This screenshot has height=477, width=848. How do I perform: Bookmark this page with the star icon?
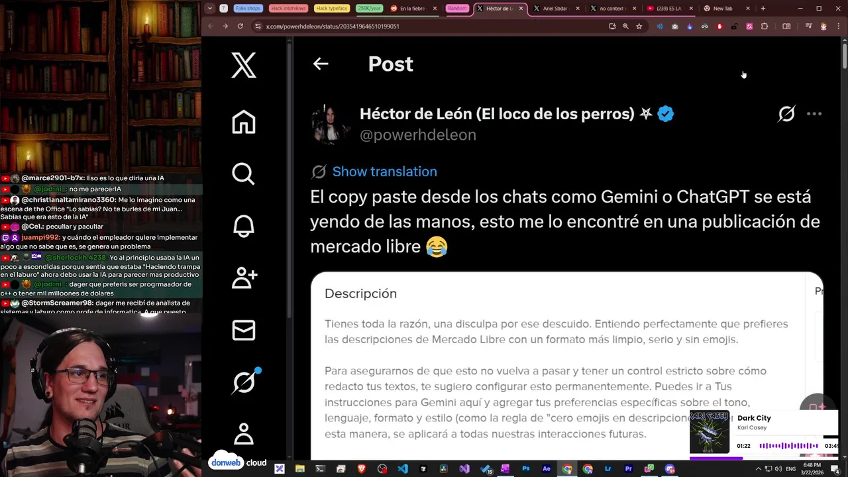pos(639,26)
